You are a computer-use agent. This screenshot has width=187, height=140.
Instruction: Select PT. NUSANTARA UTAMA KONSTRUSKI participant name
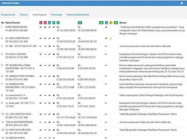20,68
